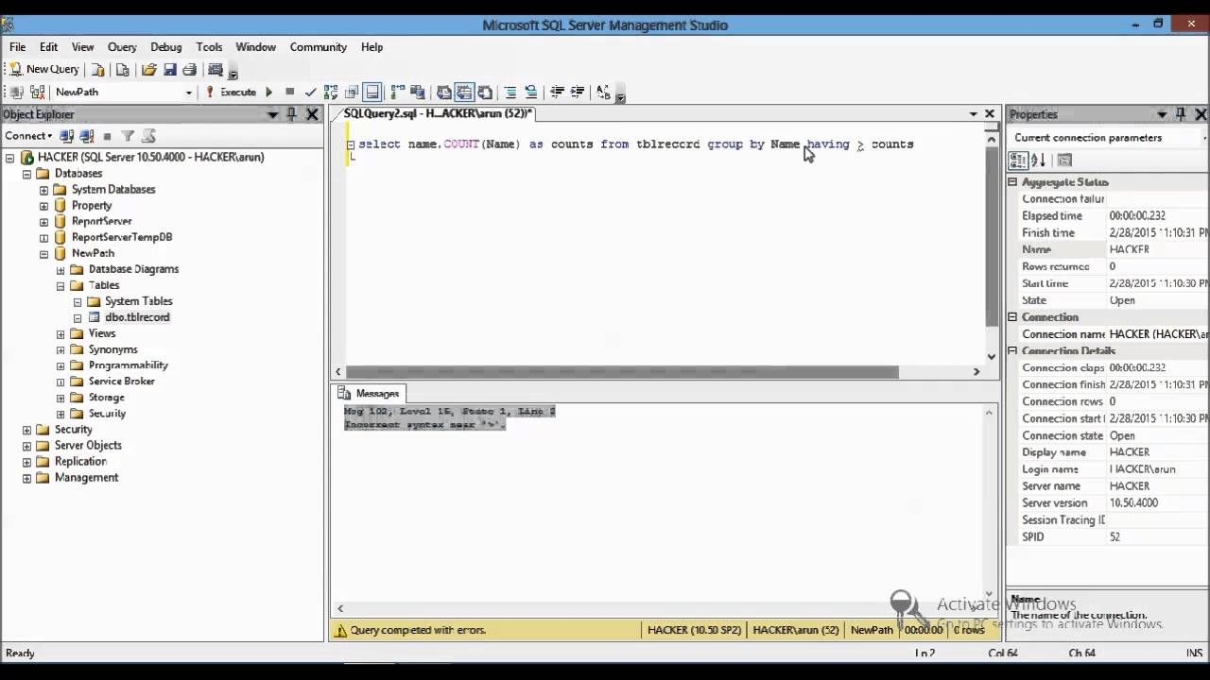The height and width of the screenshot is (680, 1210).
Task: Click the green Debug play arrow
Action: pos(268,92)
